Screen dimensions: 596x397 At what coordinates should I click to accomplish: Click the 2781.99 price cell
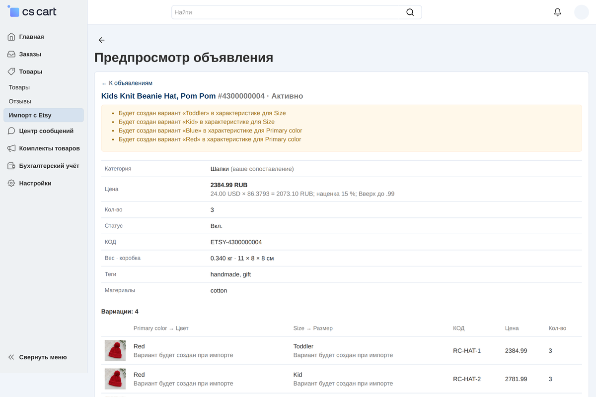(516, 379)
